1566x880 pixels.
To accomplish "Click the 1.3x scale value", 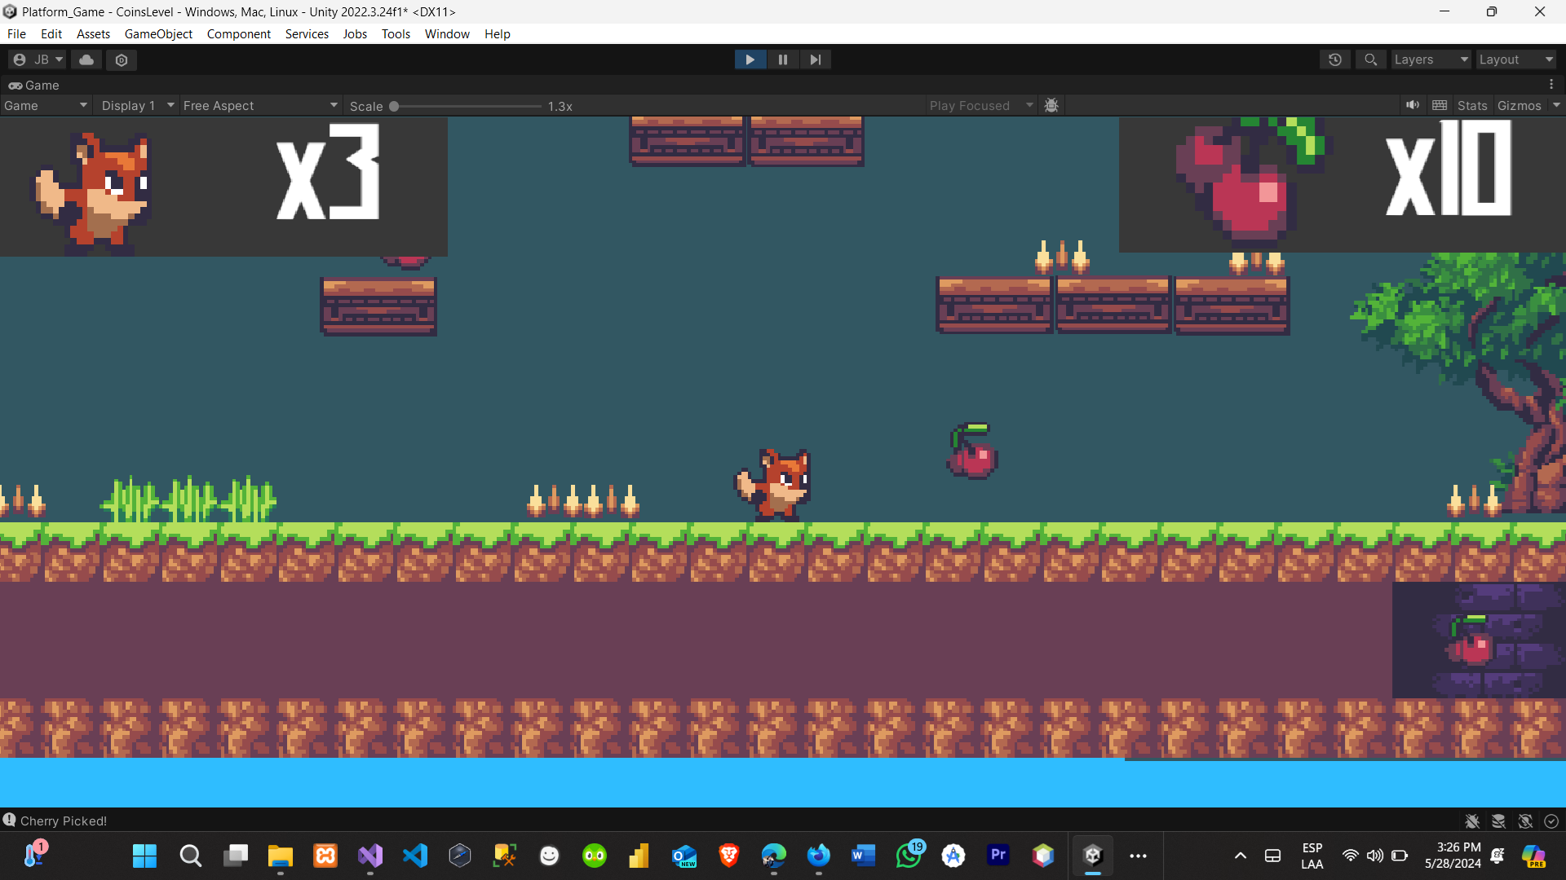I will 560,107.
